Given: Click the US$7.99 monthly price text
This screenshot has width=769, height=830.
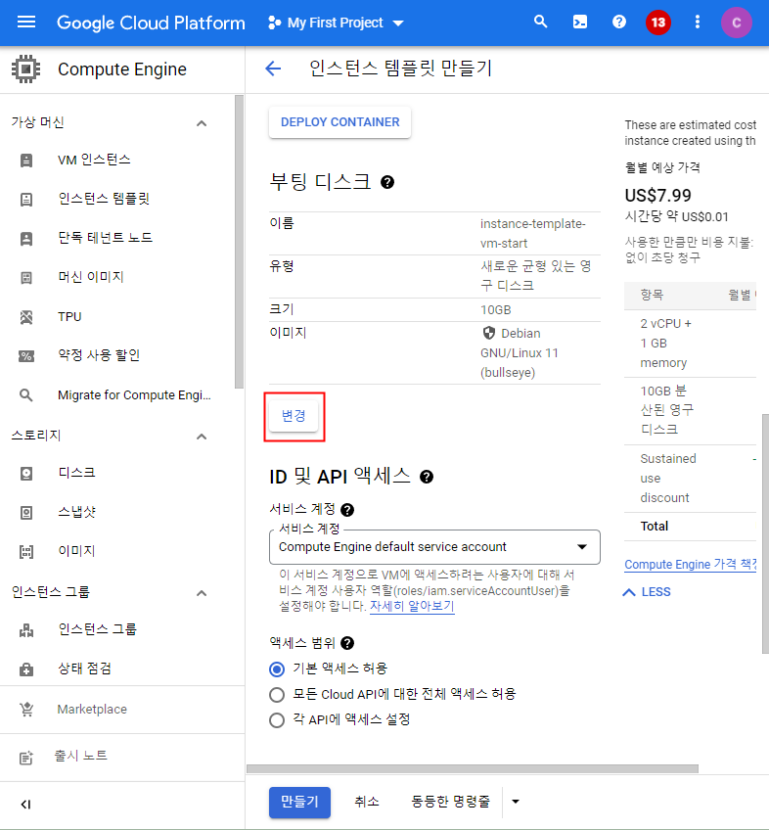Looking at the screenshot, I should point(657,196).
